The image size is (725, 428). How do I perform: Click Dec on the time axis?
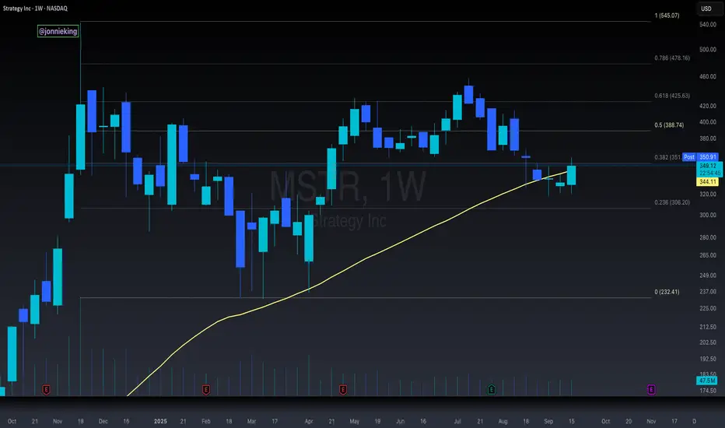(103, 421)
